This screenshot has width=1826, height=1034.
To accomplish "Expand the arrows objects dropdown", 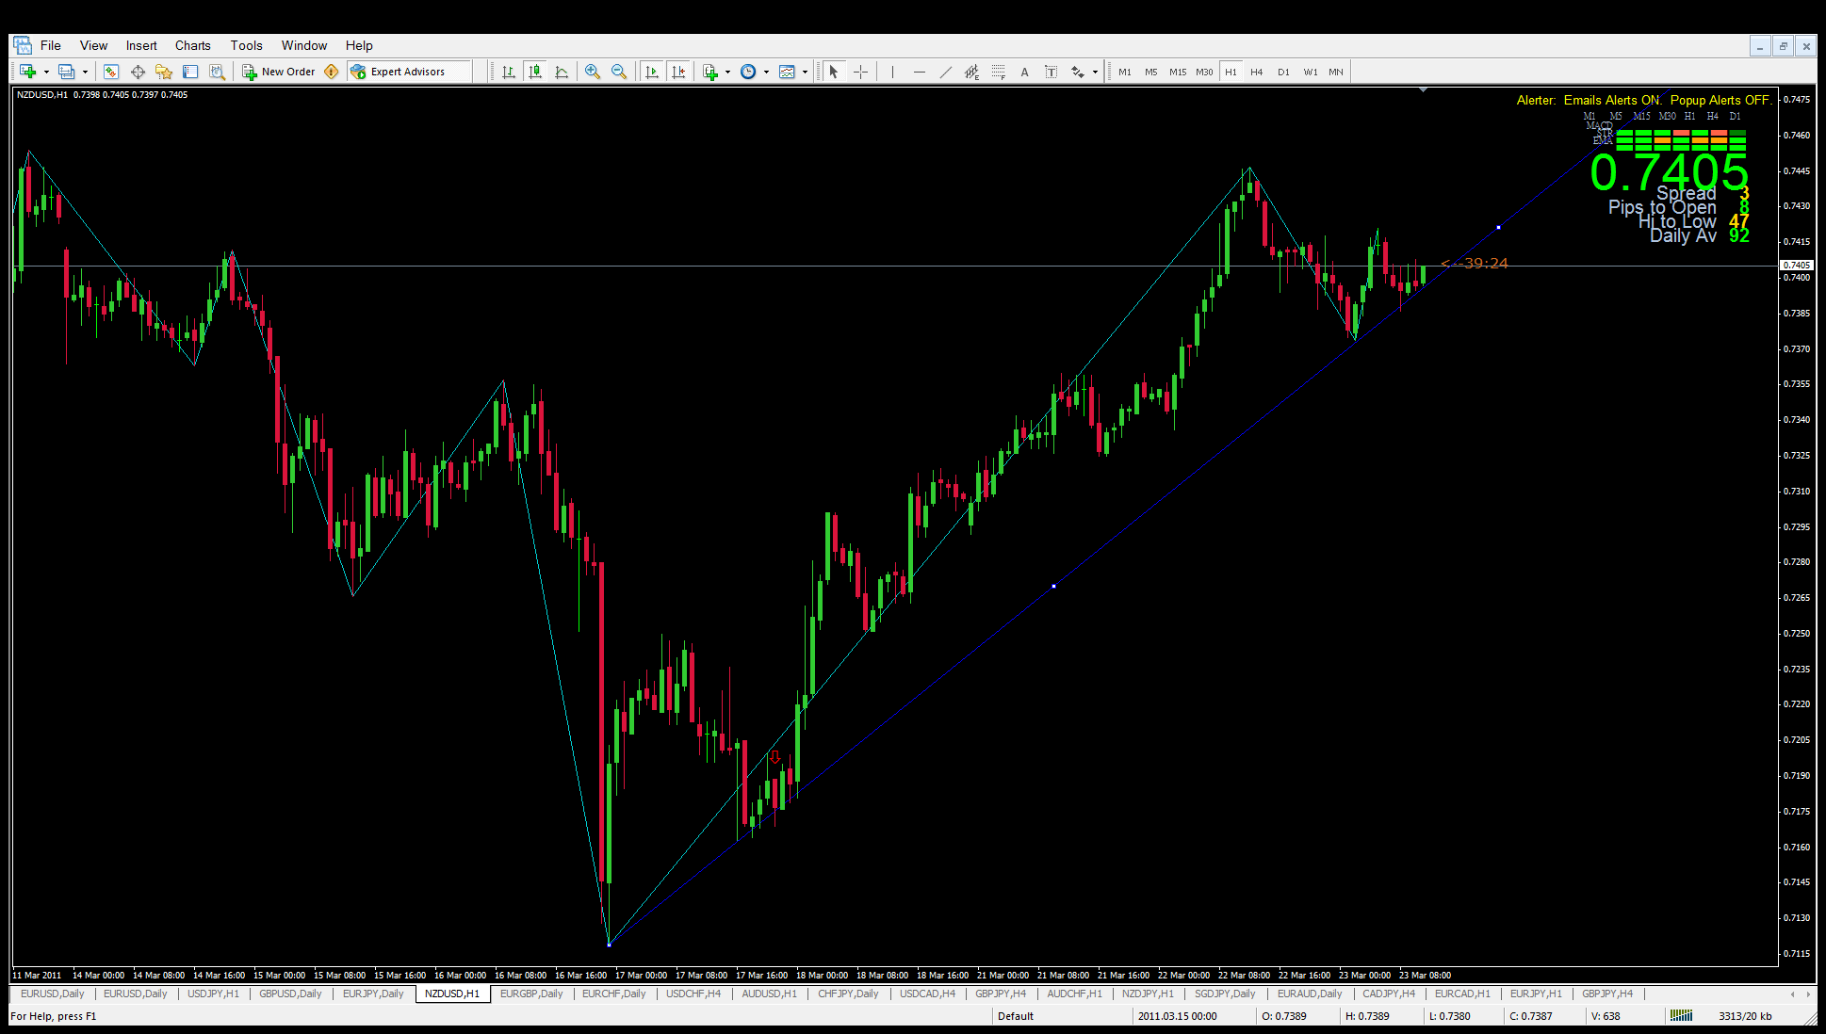I will pos(1095,72).
